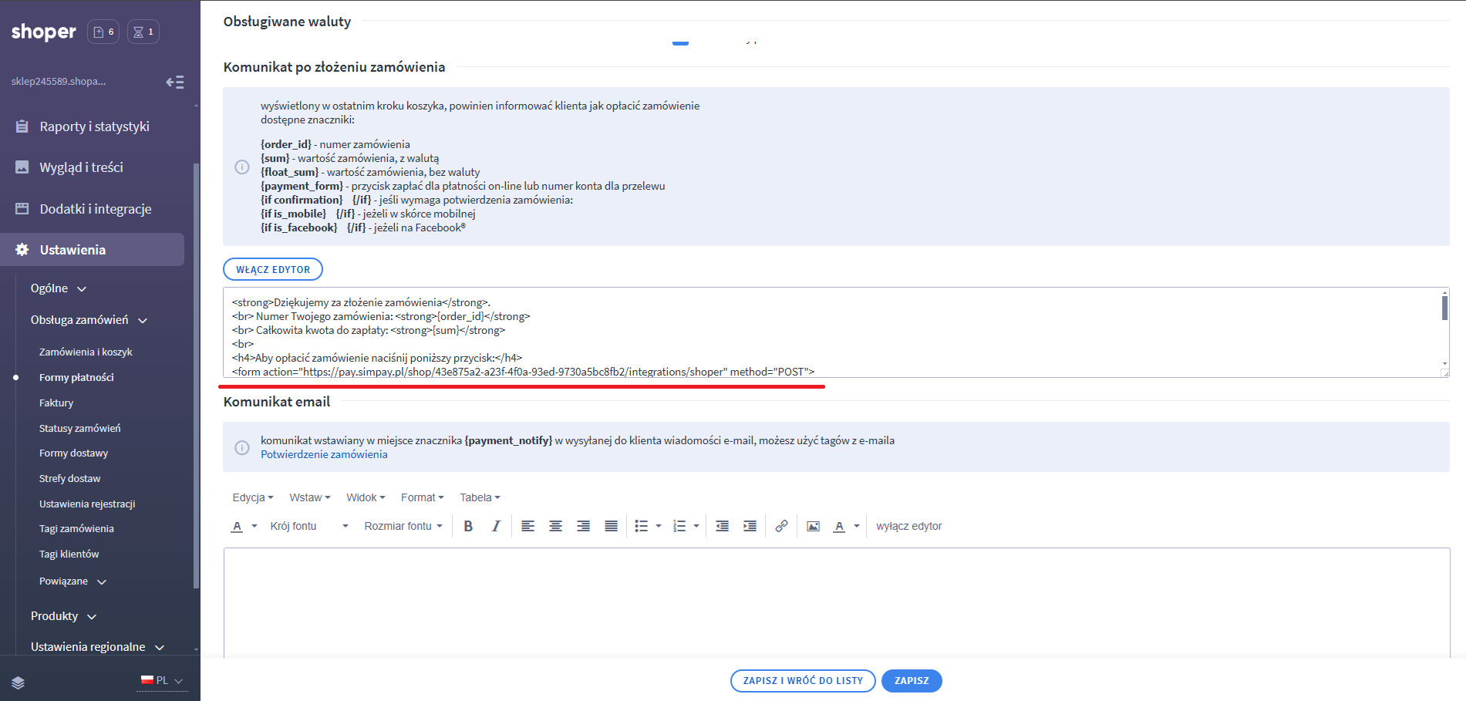Click wyłącz edytor to disable the editor
1466x701 pixels.
coord(909,526)
